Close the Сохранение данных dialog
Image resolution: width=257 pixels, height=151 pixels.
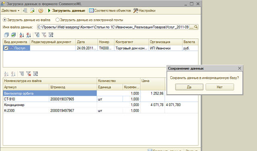pos(239,68)
